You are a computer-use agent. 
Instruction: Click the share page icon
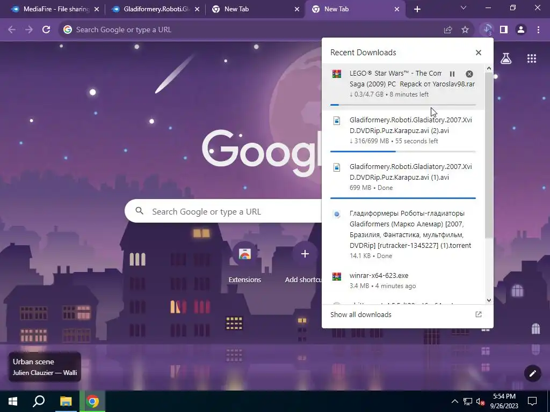pyautogui.click(x=448, y=30)
